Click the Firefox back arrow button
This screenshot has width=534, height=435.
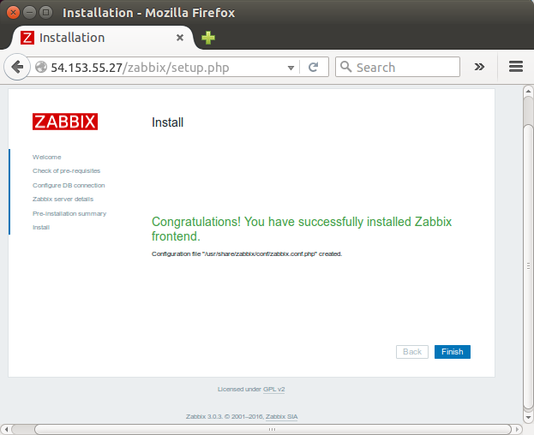tap(17, 67)
